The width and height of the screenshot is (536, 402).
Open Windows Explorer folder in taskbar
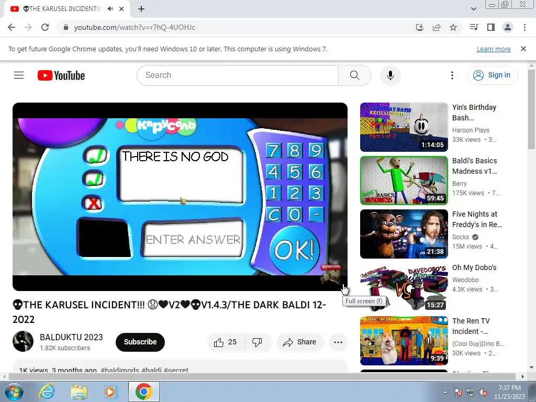(79, 392)
